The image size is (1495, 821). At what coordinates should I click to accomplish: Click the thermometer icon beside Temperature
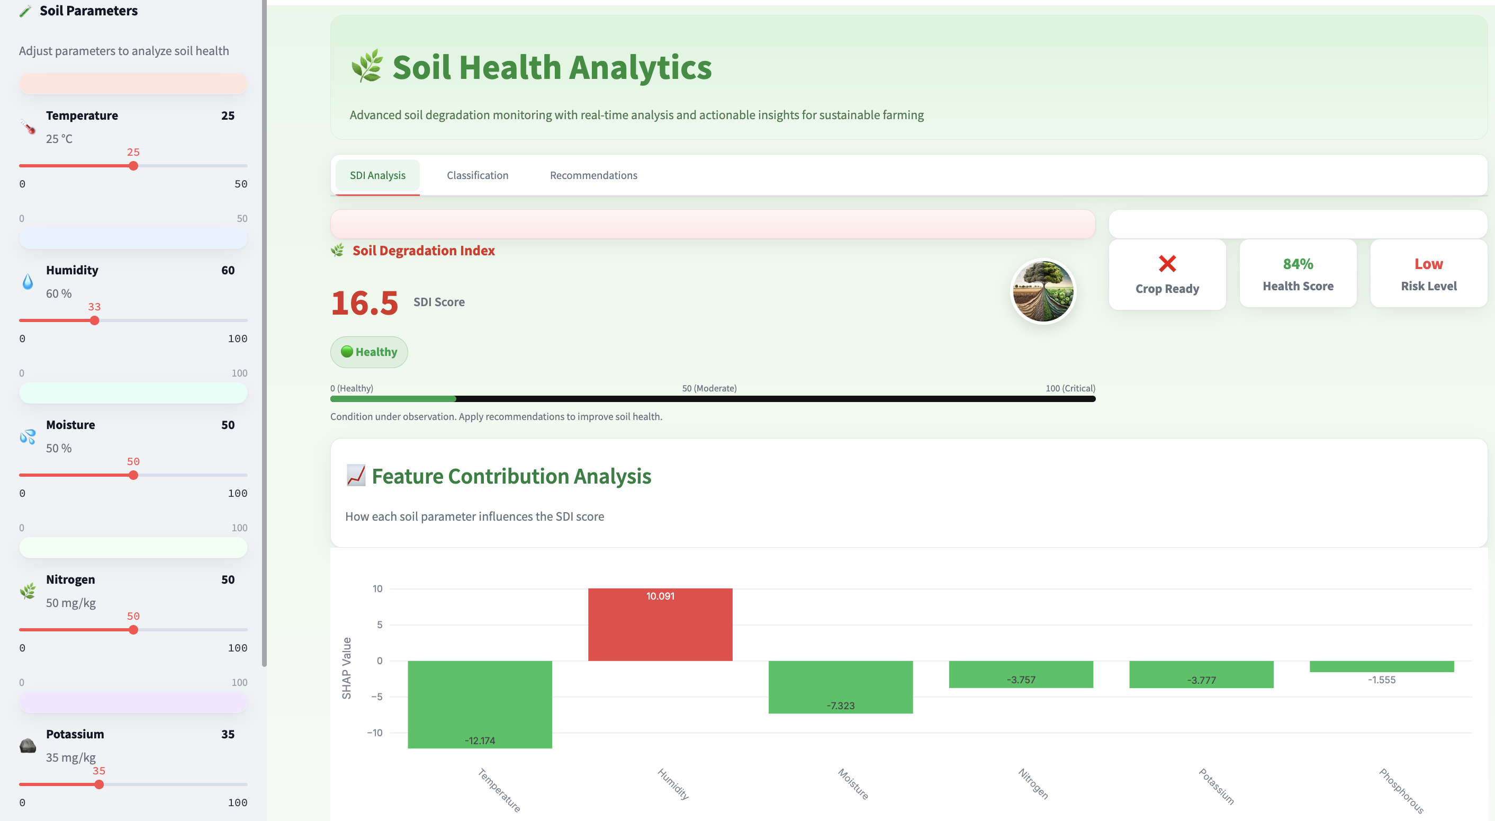(x=28, y=127)
